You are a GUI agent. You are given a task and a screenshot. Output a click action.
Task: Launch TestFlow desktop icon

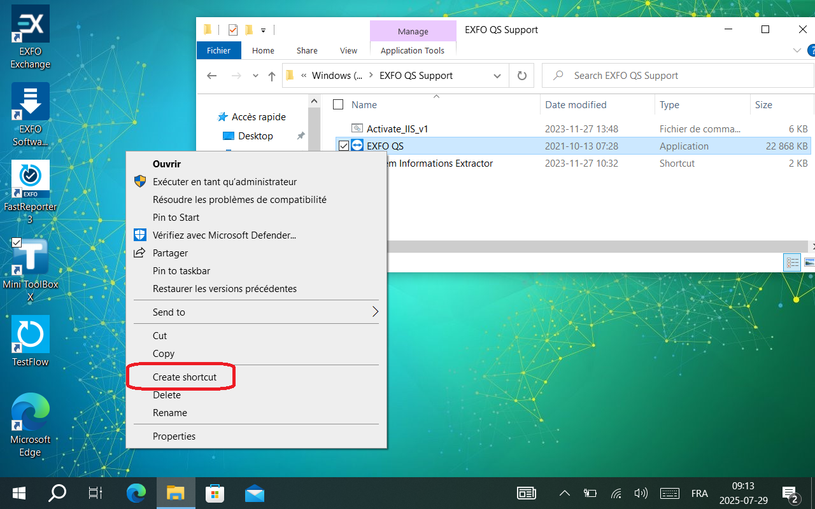(x=30, y=341)
